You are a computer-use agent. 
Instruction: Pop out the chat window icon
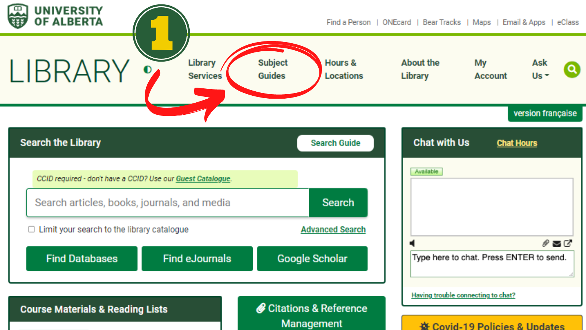point(568,243)
